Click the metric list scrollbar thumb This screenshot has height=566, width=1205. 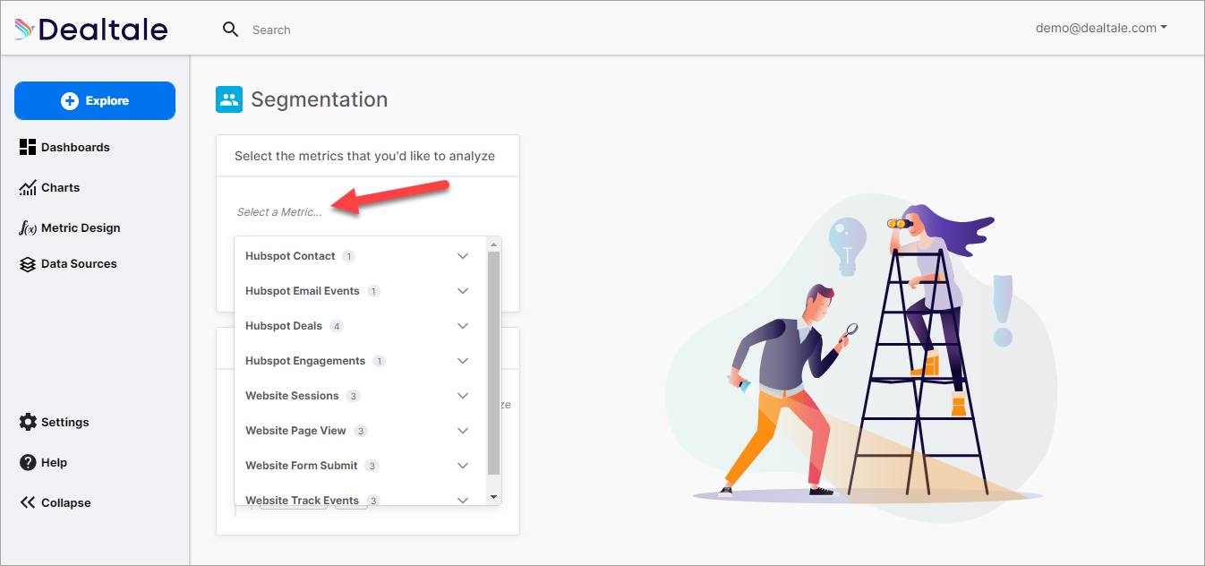493,363
